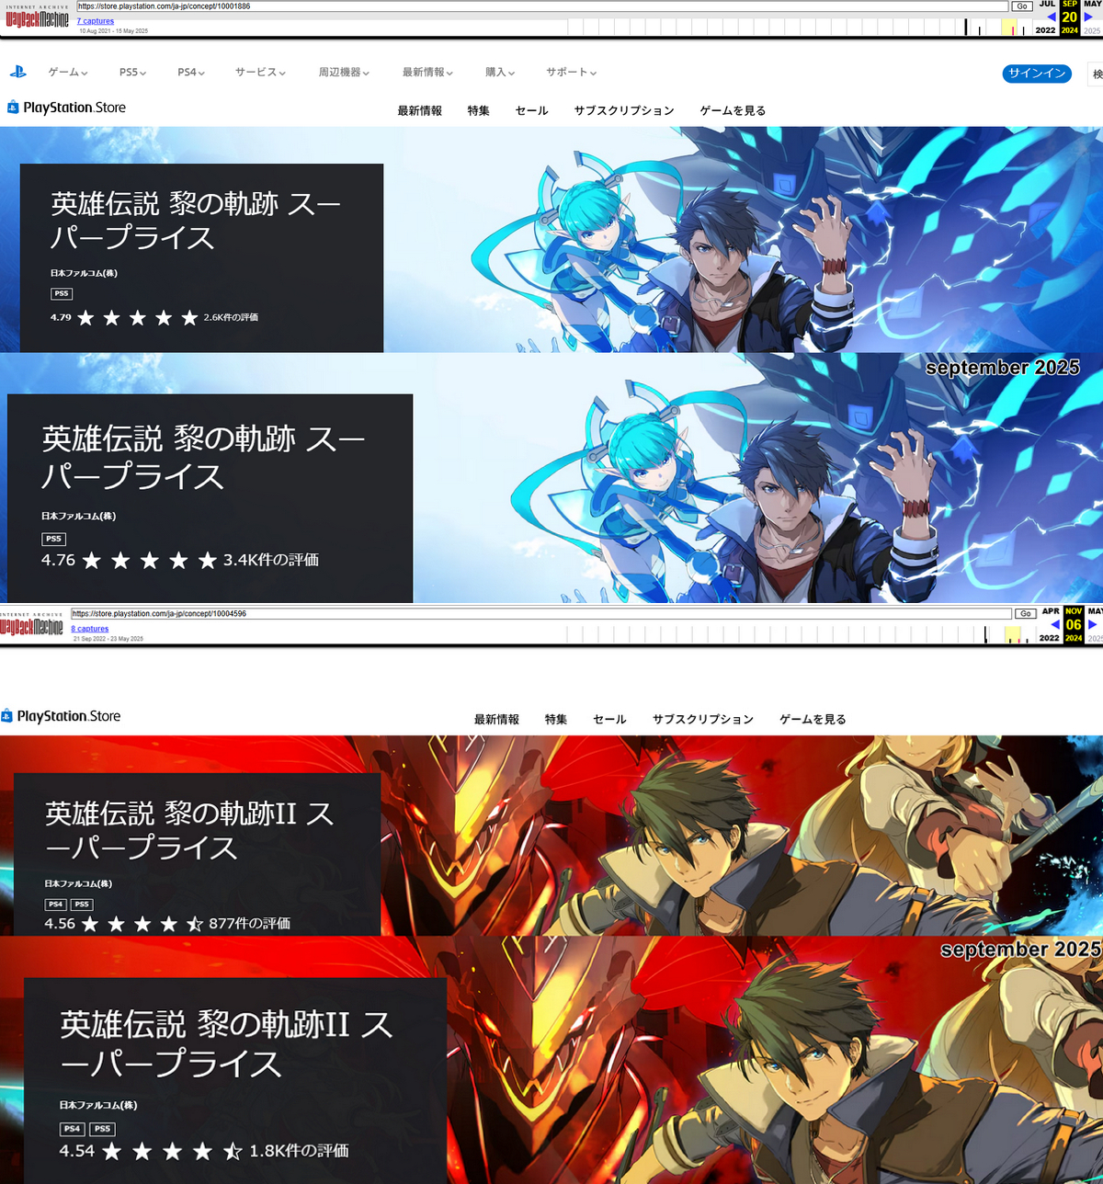Viewport: 1103px width, 1184px height.
Task: Click the Wayback Machine logo beside the 10001886 URL
Action: (37, 17)
